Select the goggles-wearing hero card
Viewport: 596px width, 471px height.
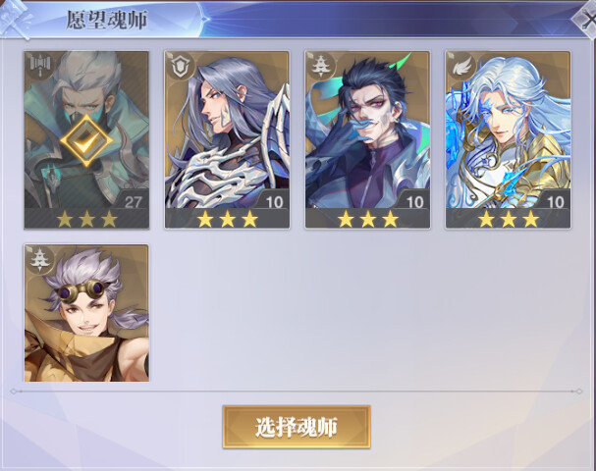[86, 313]
